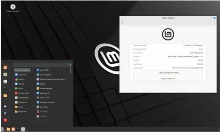Screen dimensions: 220x132
Task: Select the All Applications category
Action: [22, 70]
